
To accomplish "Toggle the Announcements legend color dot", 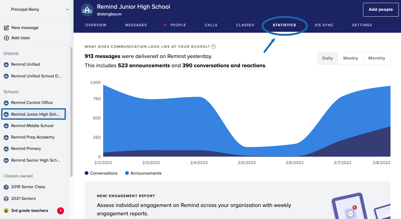I will point(127,173).
